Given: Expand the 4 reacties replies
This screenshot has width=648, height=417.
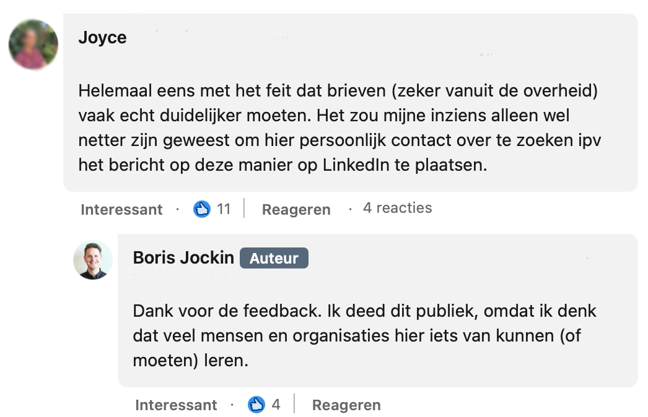Looking at the screenshot, I should tap(397, 208).
